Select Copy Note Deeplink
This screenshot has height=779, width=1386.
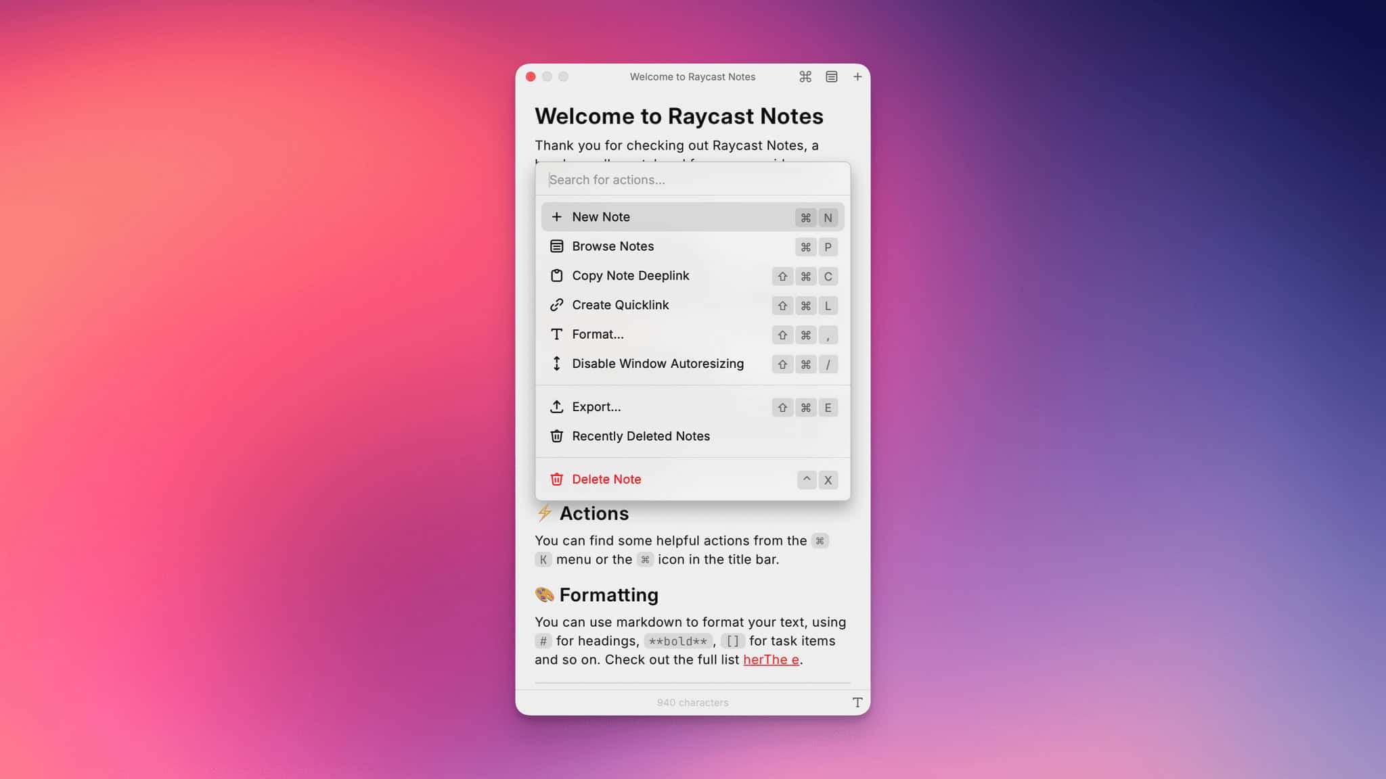click(692, 276)
